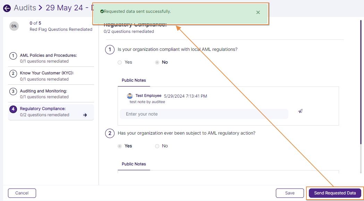Viewport: 364px width, 201px height.
Task: Select No on the first compliance question
Action: point(157,62)
